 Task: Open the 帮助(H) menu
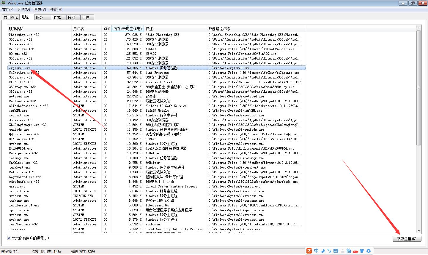(56, 9)
